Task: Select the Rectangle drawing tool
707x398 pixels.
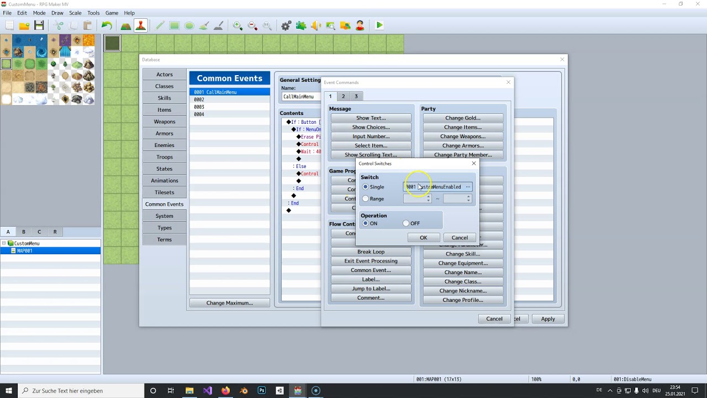Action: (x=175, y=25)
